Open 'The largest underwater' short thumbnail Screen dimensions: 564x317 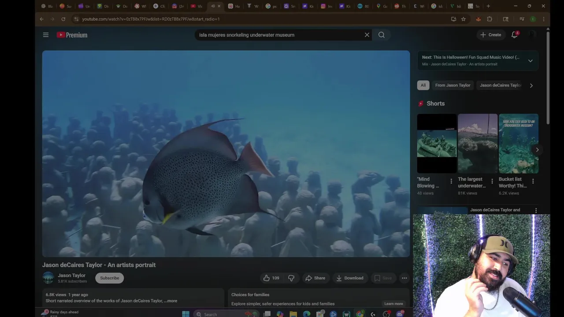pyautogui.click(x=478, y=144)
